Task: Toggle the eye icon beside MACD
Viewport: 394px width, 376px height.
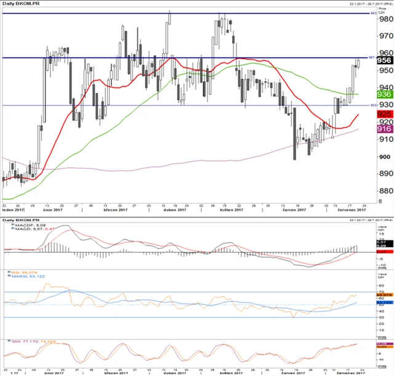Action: click(13, 229)
